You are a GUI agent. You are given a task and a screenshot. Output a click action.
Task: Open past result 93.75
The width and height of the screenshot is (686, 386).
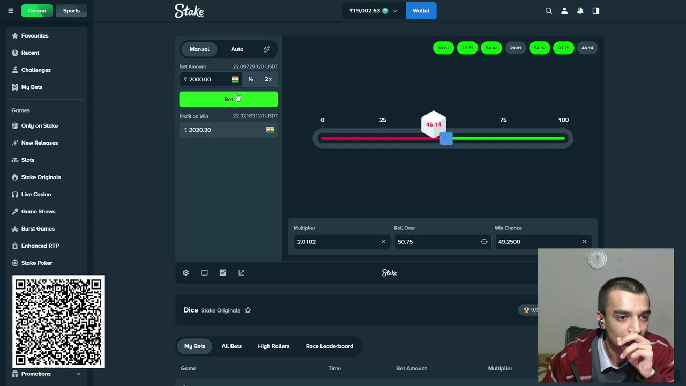click(563, 48)
